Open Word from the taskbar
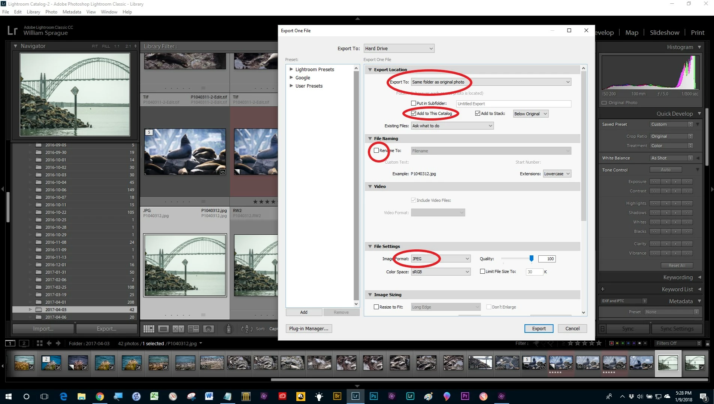 point(209,396)
